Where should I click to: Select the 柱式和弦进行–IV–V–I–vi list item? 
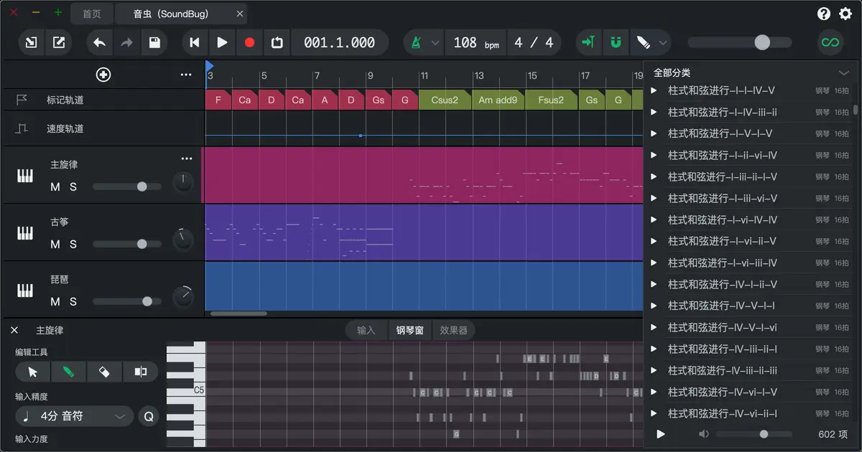click(x=750, y=327)
